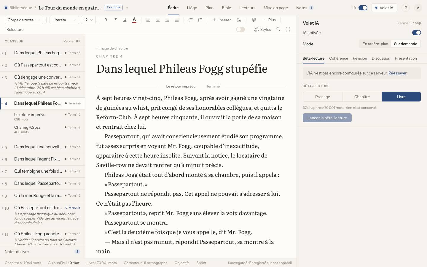
Task: Use the format painter icon
Action: [254, 20]
